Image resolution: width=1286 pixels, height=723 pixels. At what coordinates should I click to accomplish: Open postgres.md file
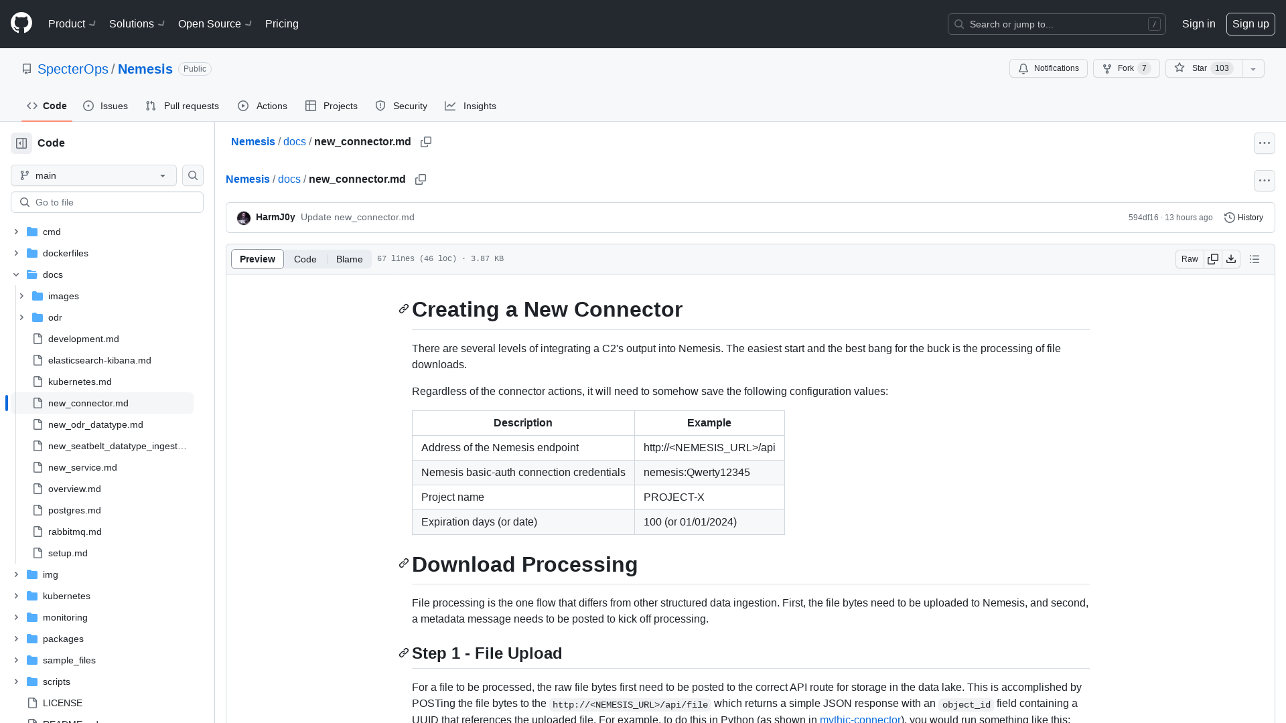click(74, 510)
